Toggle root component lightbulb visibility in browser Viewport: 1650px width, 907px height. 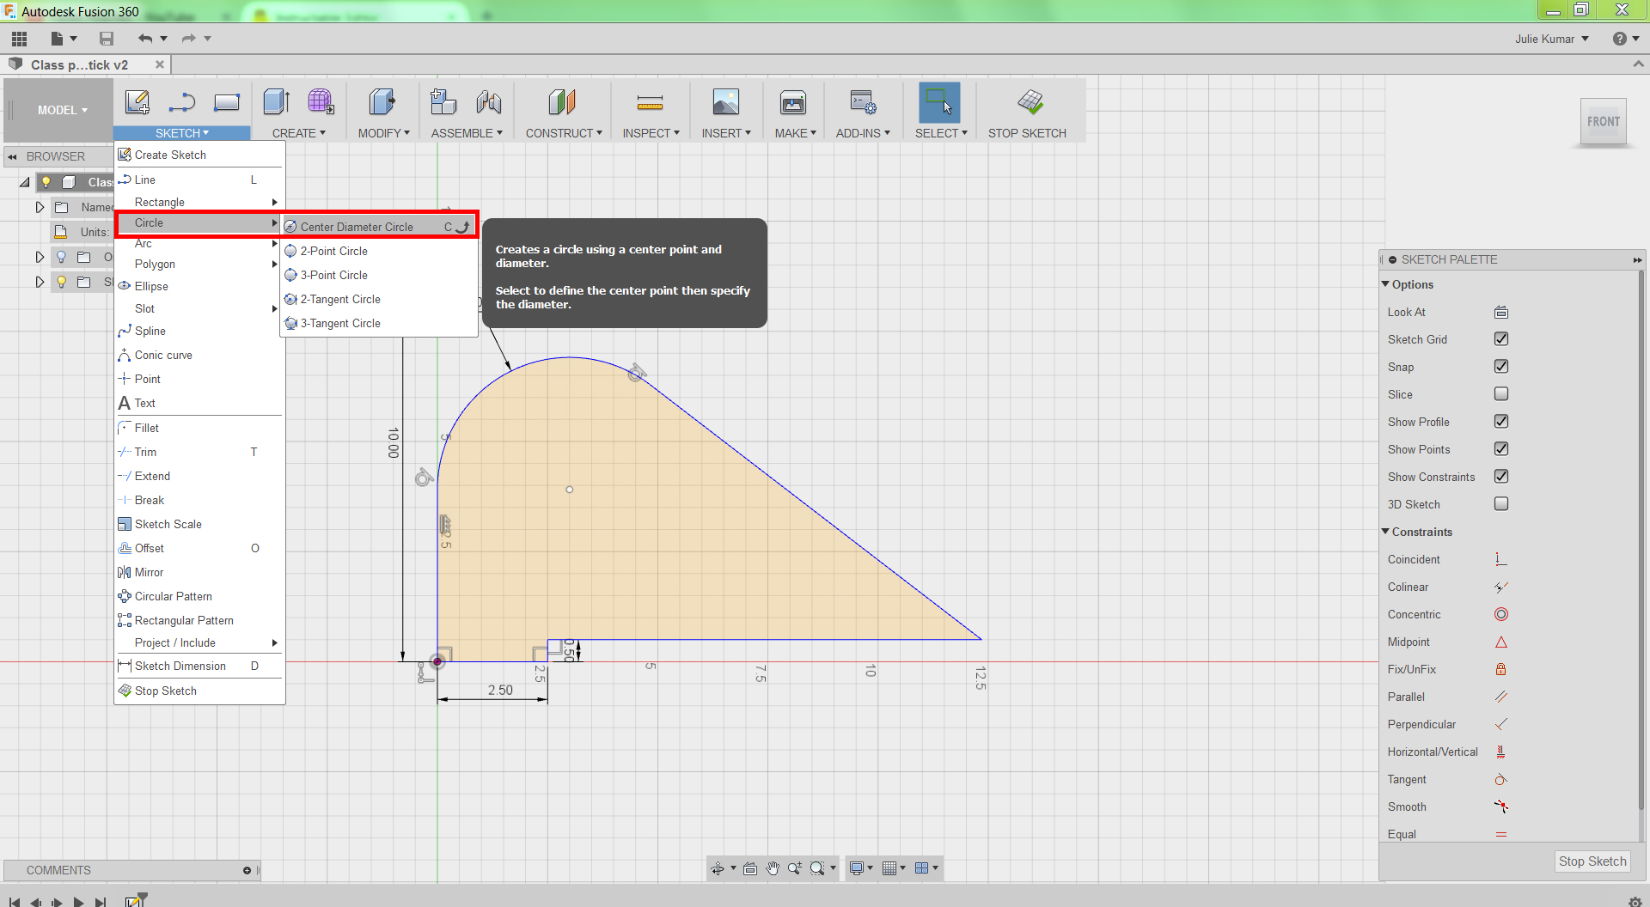tap(46, 182)
